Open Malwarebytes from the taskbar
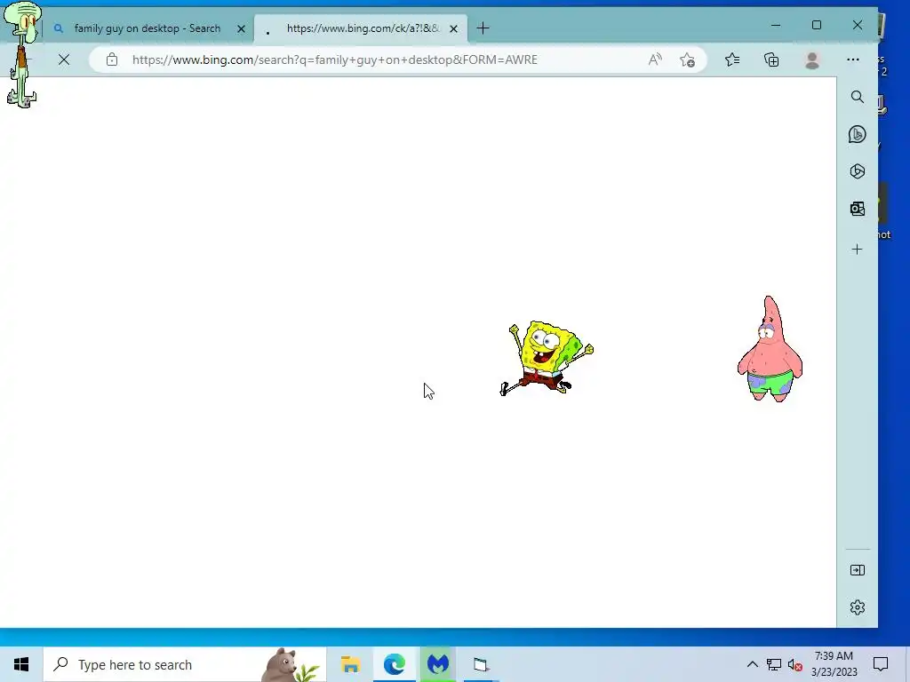The width and height of the screenshot is (910, 682). tap(437, 664)
